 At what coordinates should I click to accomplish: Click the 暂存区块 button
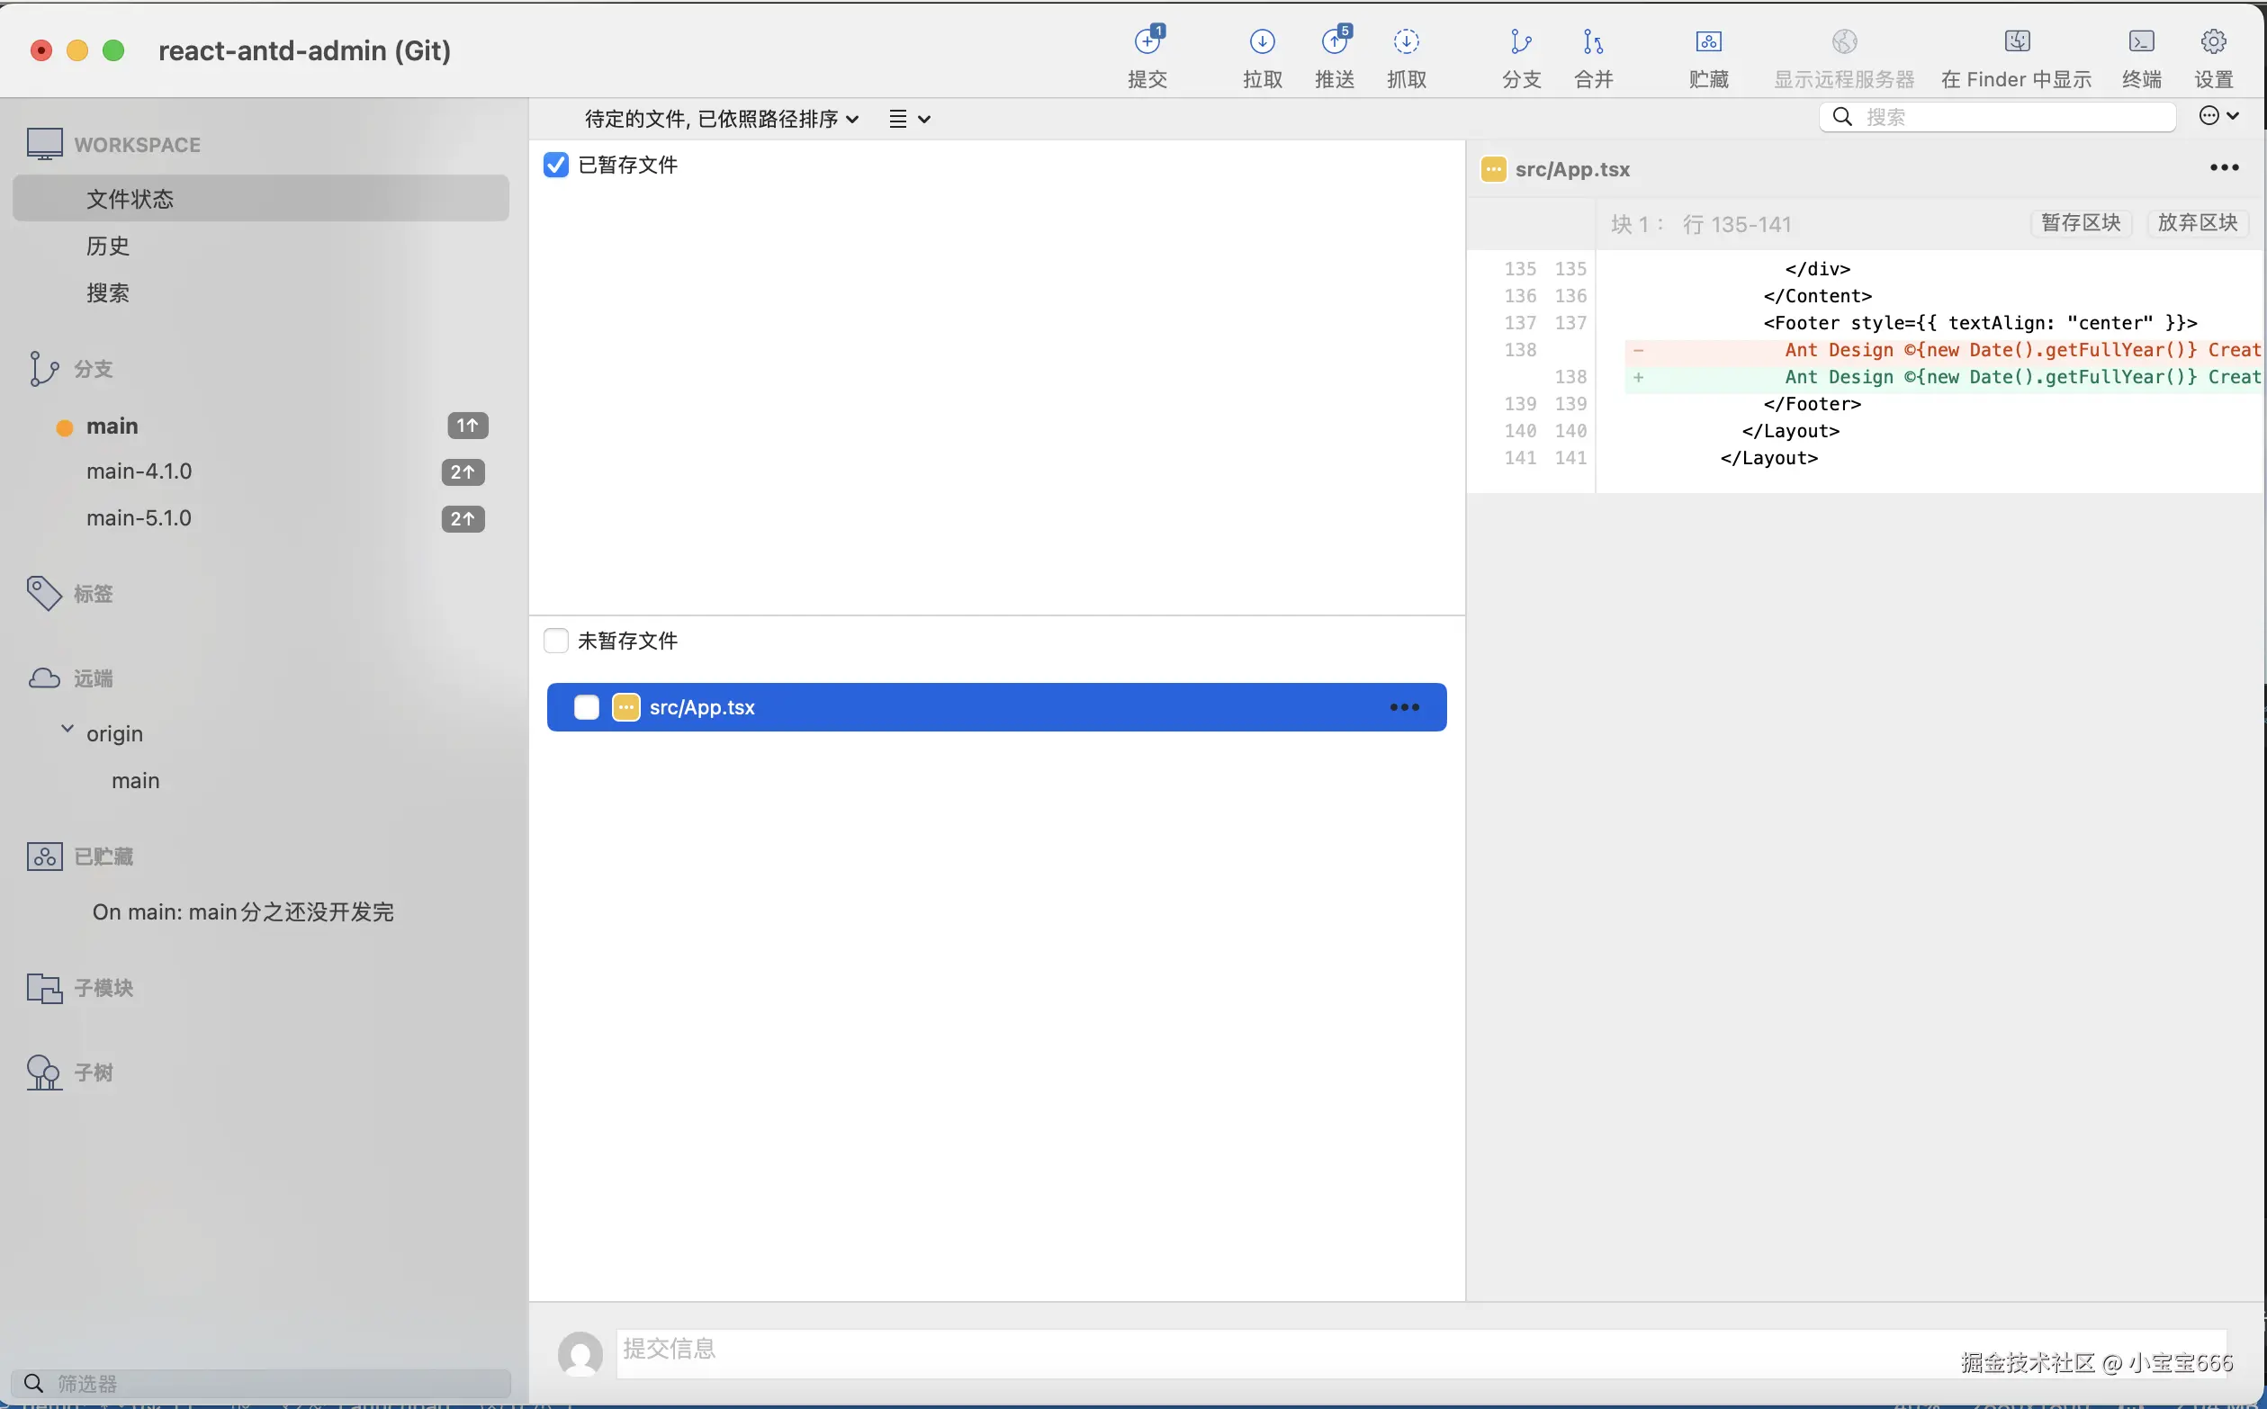[x=2081, y=223]
